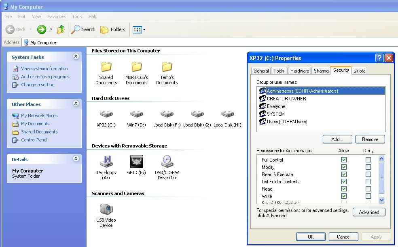Open MoRTiCuS's Documents folder icon
This screenshot has height=247, width=398.
click(x=137, y=67)
